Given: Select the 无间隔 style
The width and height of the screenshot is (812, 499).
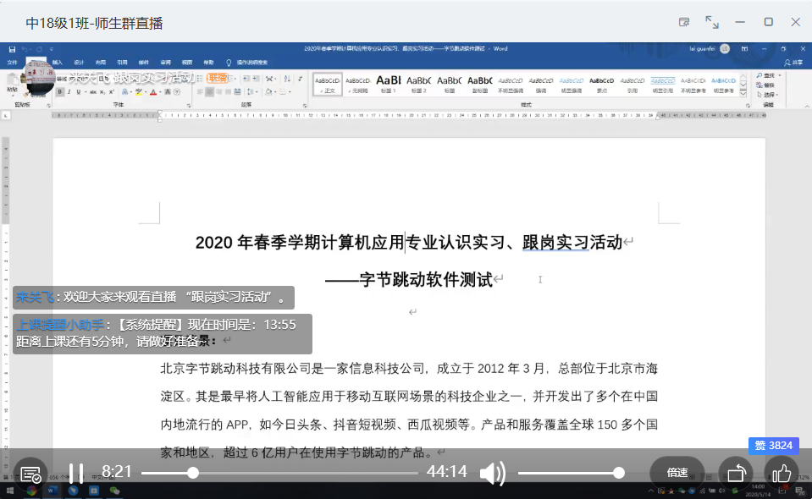Looking at the screenshot, I should coord(358,85).
